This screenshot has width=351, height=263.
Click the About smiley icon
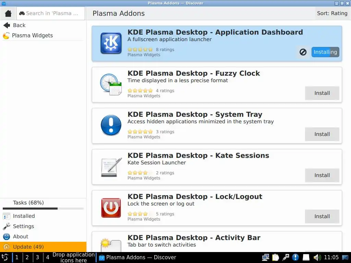[6, 237]
